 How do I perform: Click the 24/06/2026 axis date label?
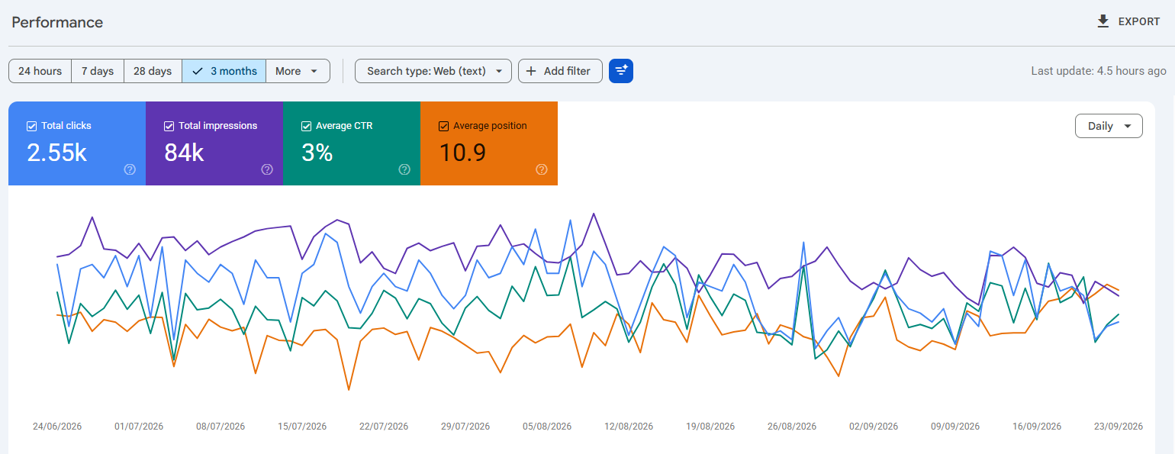coord(57,427)
